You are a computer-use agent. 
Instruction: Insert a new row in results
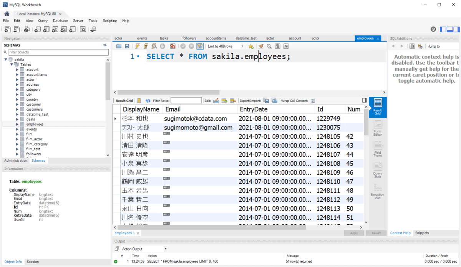pyautogui.click(x=224, y=101)
